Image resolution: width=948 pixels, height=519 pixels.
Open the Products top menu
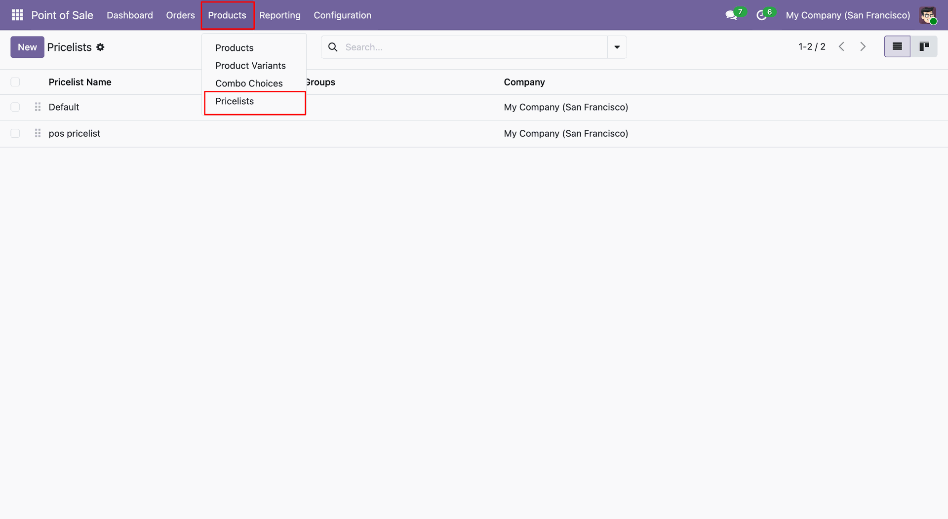(x=227, y=15)
